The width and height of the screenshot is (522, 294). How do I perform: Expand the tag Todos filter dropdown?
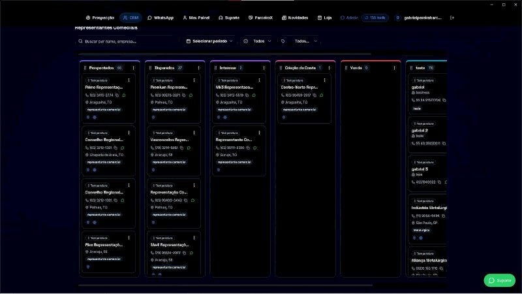click(x=299, y=41)
